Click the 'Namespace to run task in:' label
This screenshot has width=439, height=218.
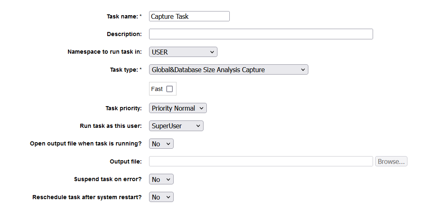[x=104, y=52]
